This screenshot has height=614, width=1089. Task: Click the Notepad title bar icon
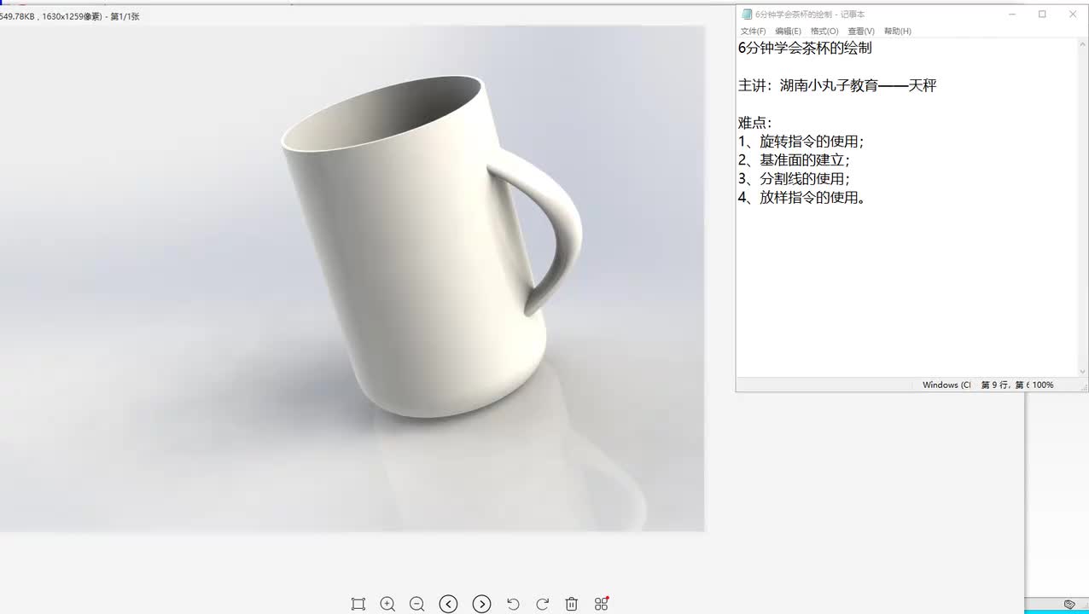(747, 14)
